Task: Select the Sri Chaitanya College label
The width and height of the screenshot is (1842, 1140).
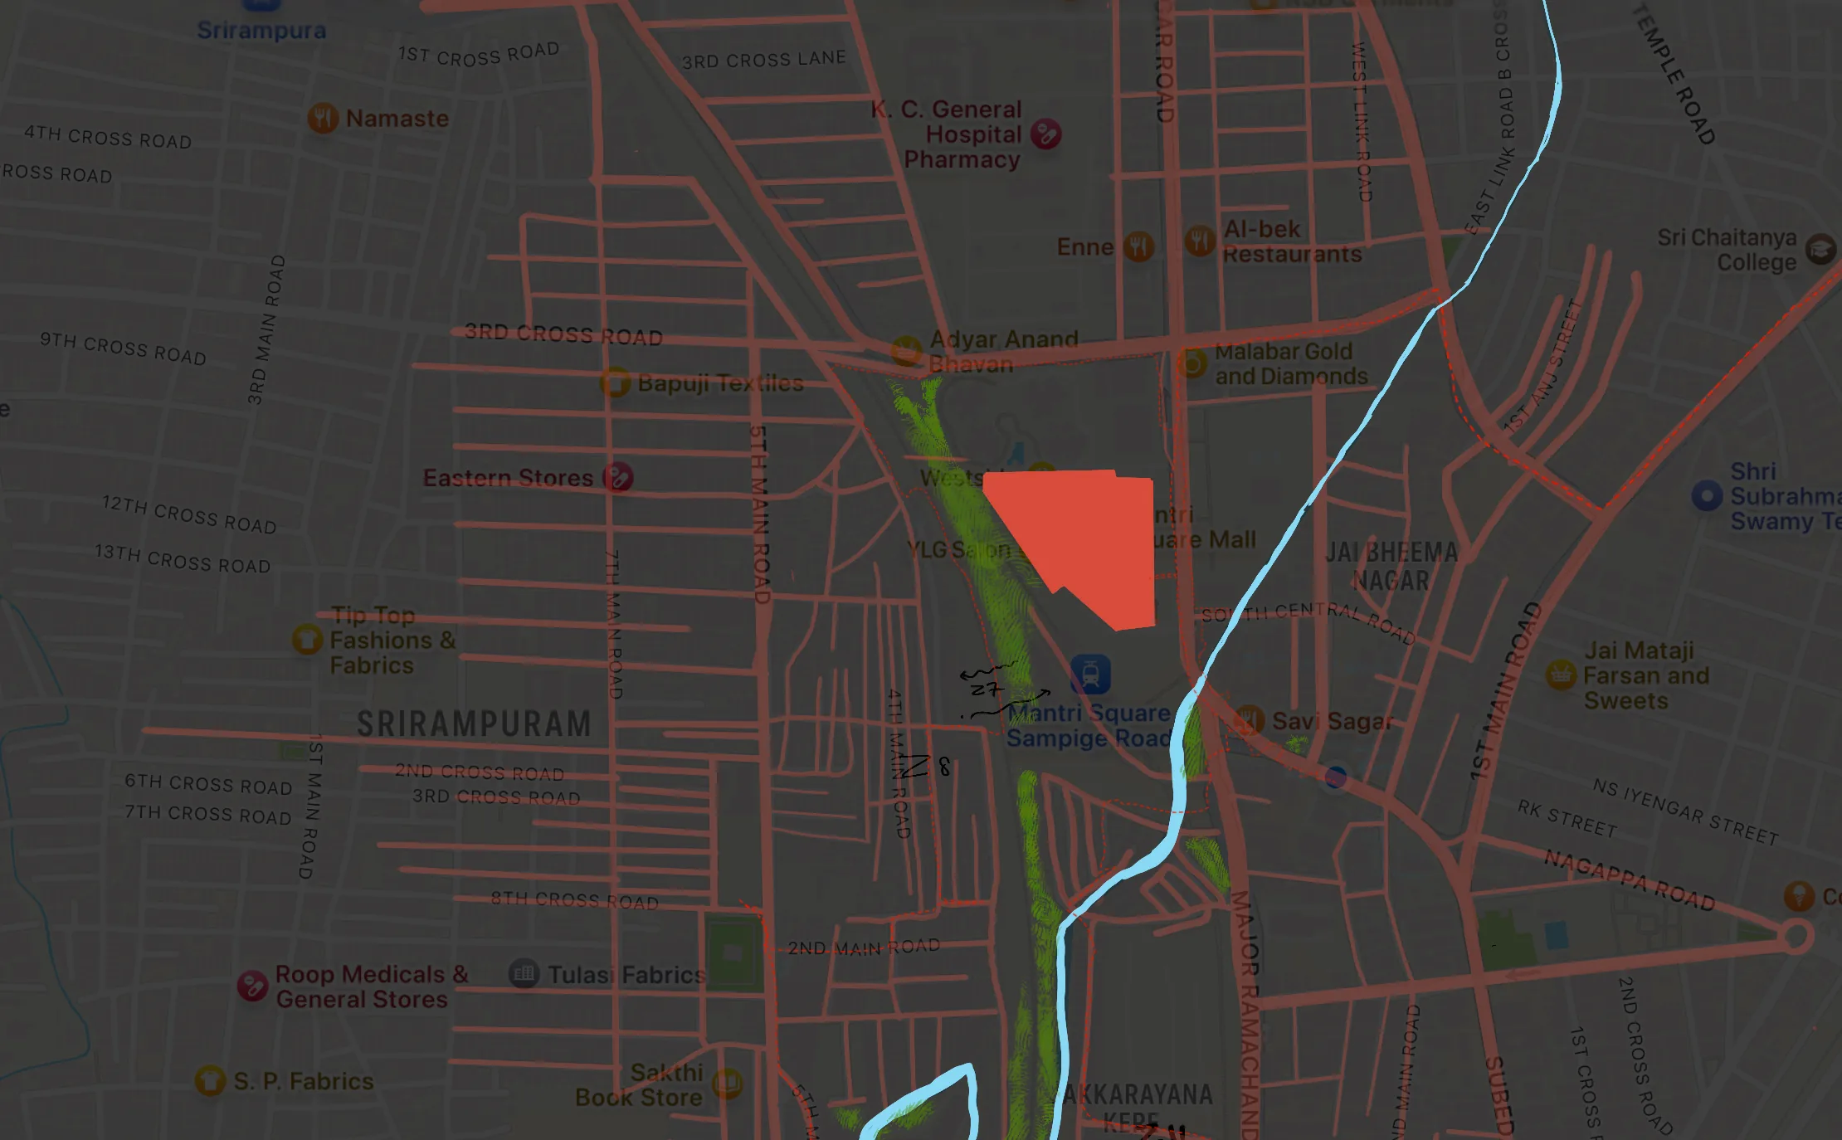Action: point(1727,250)
